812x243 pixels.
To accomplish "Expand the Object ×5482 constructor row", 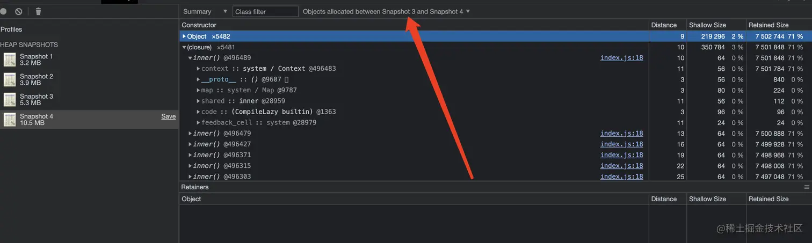I will click(x=184, y=36).
